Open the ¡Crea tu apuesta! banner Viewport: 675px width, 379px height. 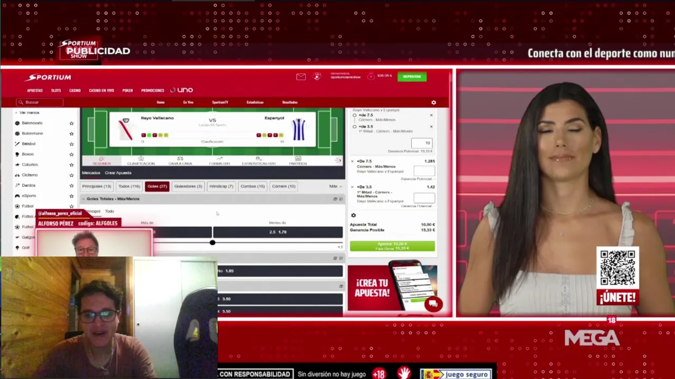point(392,288)
